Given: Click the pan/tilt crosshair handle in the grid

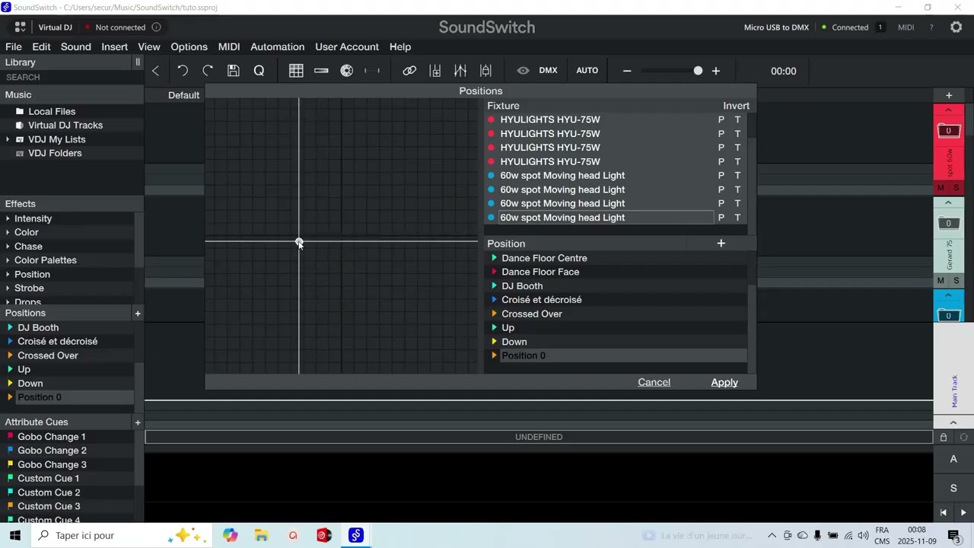Looking at the screenshot, I should pyautogui.click(x=299, y=242).
